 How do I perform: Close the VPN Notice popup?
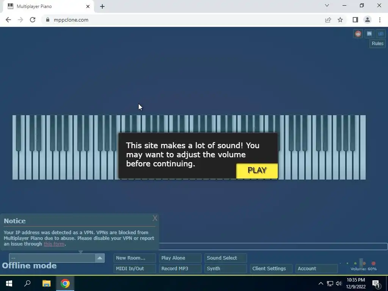(155, 218)
